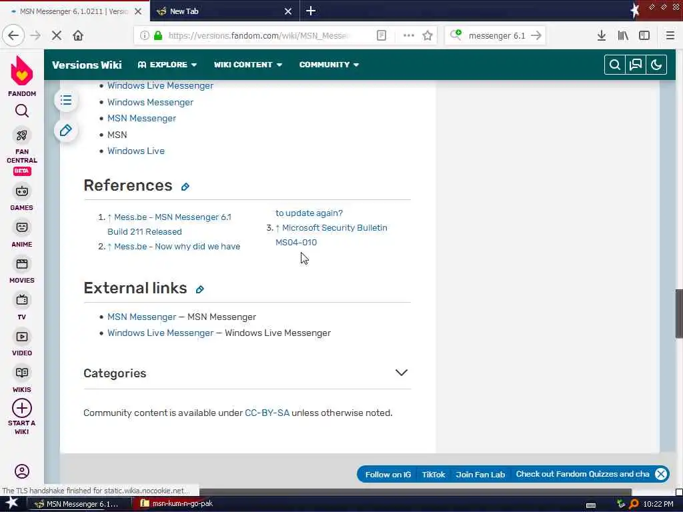Open the taskbar start star button
Image resolution: width=683 pixels, height=512 pixels.
[x=11, y=503]
